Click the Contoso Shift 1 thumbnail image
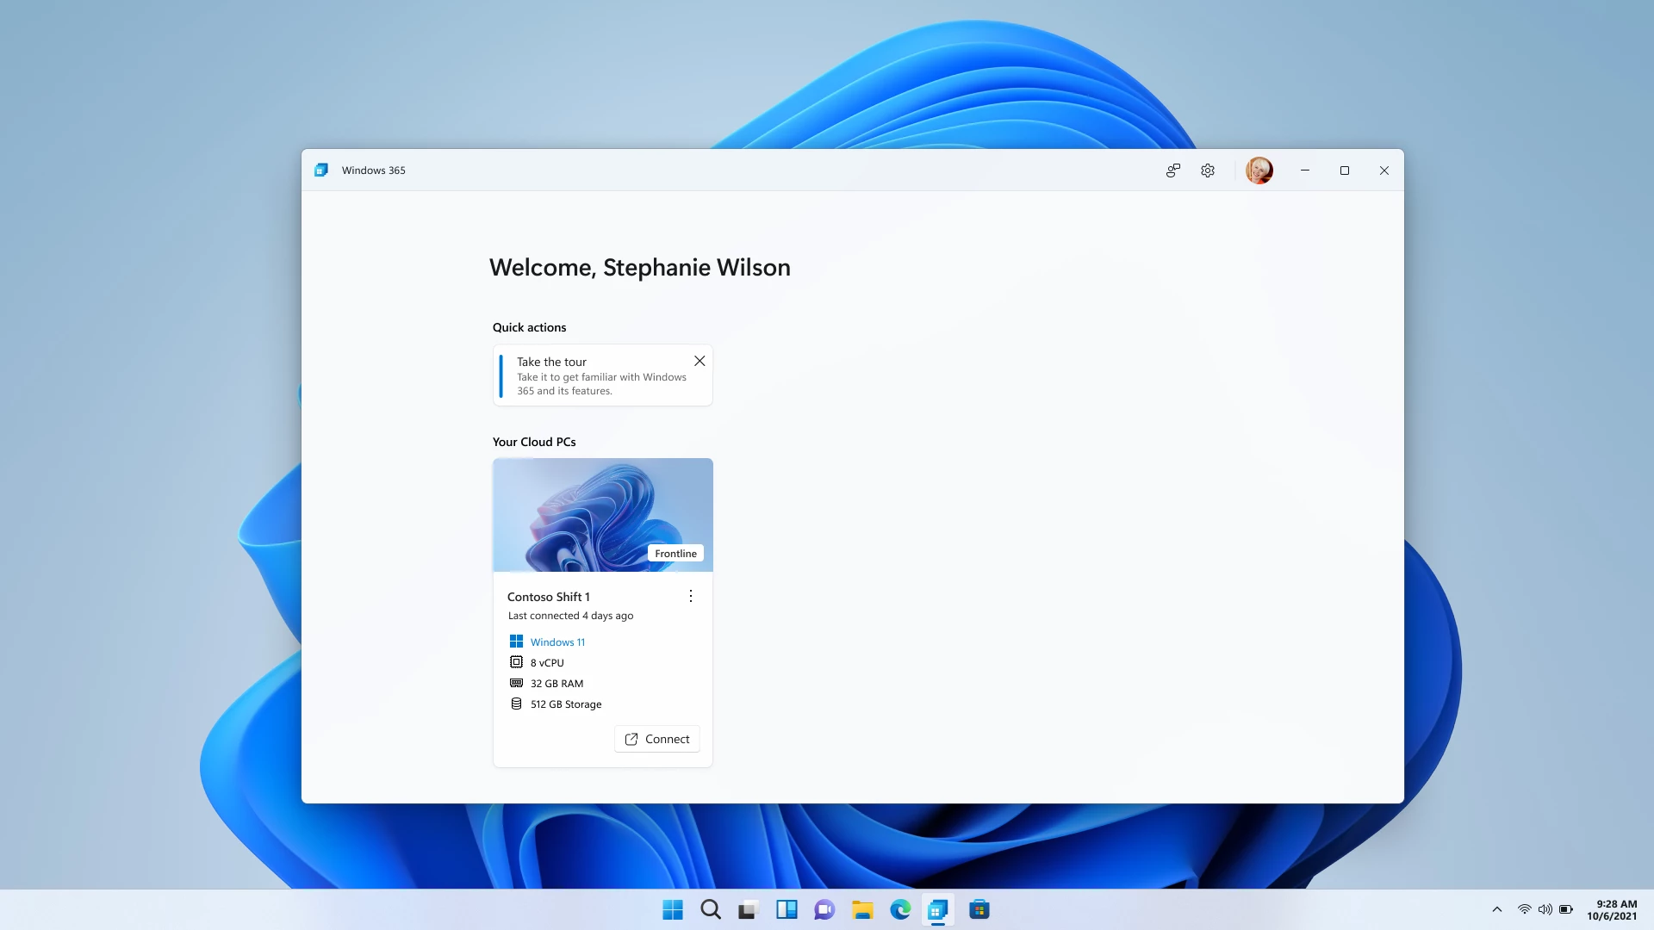The width and height of the screenshot is (1654, 930). click(x=586, y=508)
